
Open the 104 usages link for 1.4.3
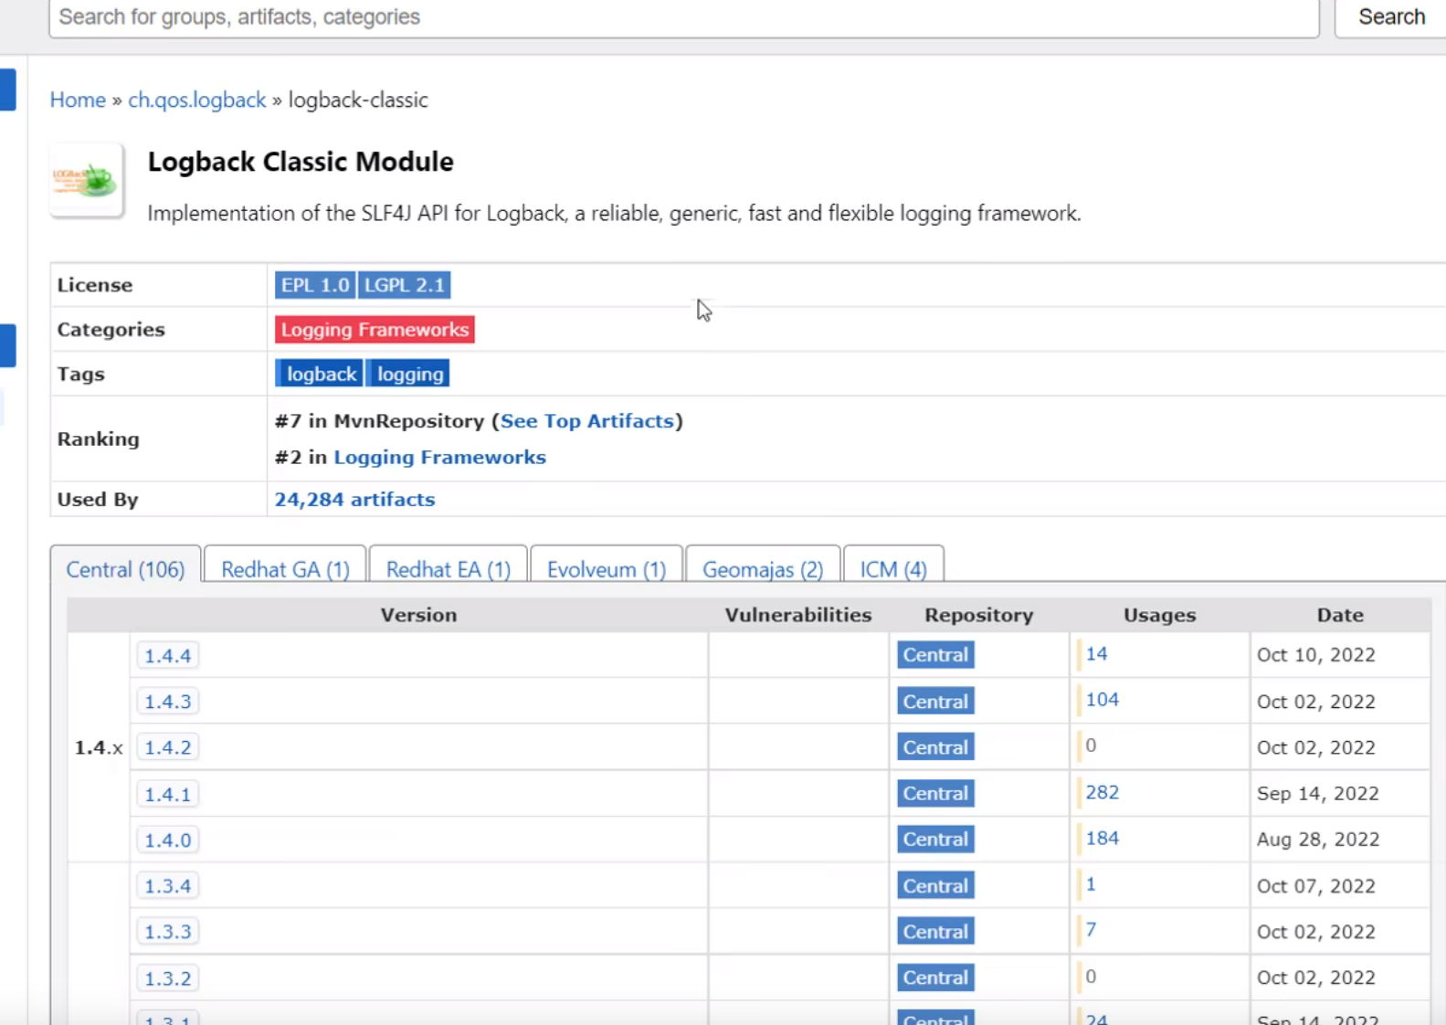[x=1102, y=700]
